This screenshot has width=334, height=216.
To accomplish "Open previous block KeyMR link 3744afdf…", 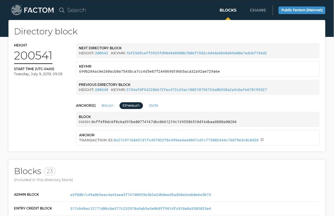I will click(196, 90).
